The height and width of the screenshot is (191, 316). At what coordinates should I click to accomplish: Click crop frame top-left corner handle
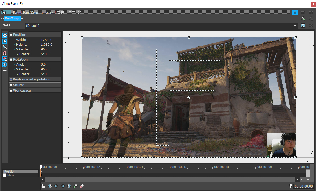pyautogui.click(x=82, y=37)
